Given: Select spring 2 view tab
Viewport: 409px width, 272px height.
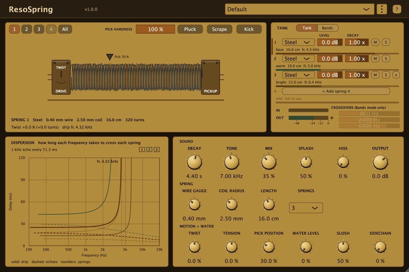Looking at the screenshot, I should (x=26, y=29).
